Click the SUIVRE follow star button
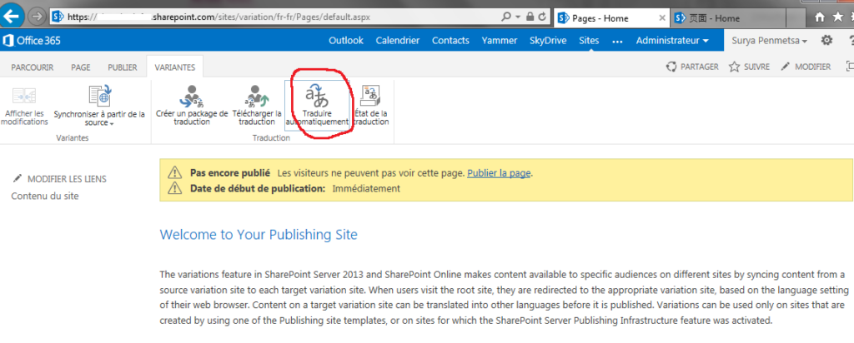This screenshot has height=343, width=854. [749, 67]
